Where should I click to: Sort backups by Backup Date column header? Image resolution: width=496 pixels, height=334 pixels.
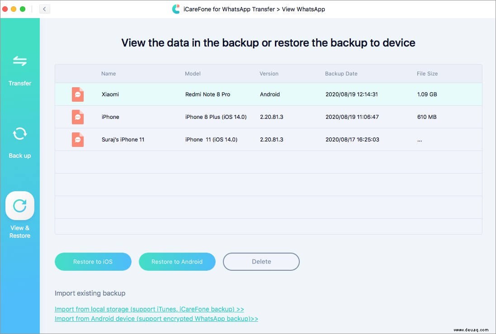point(341,74)
